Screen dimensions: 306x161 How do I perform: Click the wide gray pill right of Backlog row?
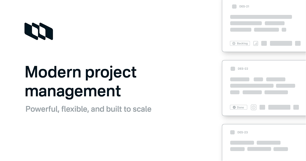(281, 43)
